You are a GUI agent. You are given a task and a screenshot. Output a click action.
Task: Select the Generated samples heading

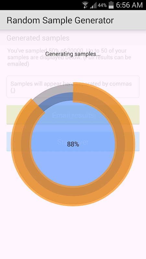pos(38,38)
